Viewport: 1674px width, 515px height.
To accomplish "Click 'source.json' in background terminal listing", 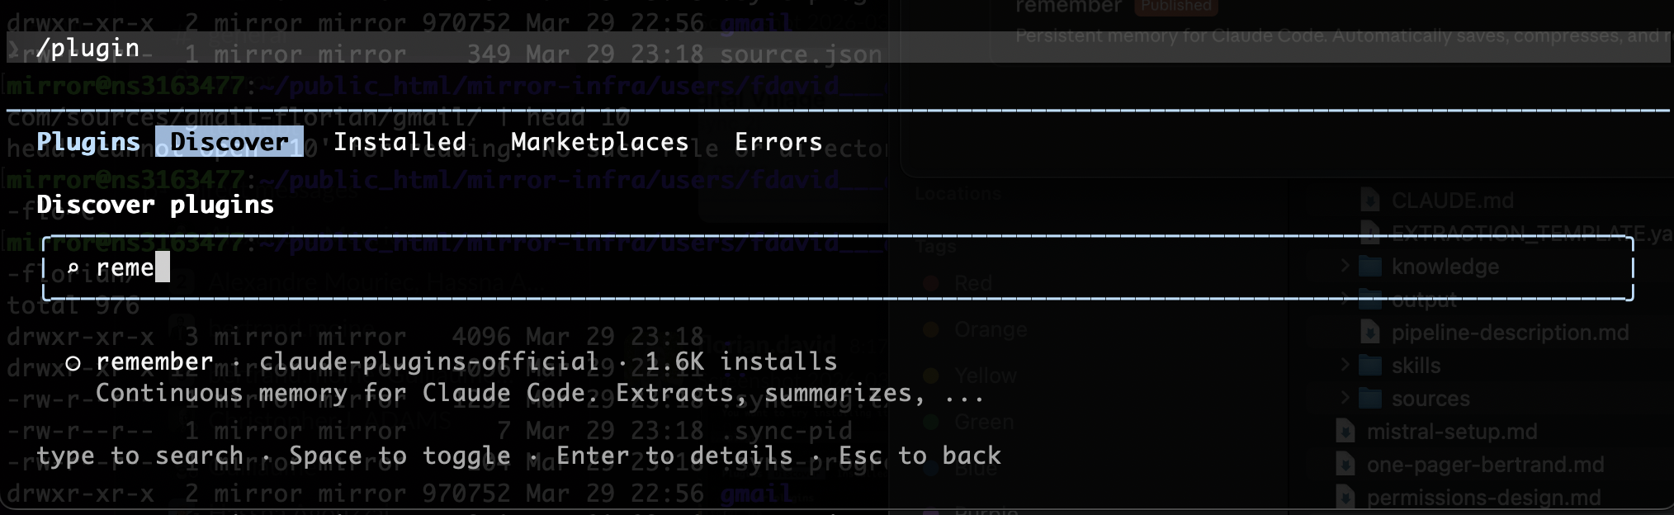I will click(801, 55).
